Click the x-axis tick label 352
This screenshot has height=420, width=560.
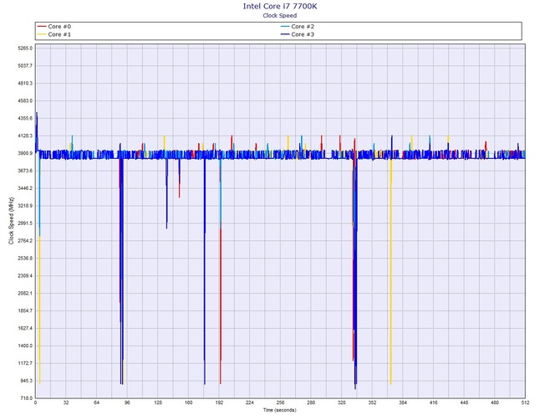click(372, 402)
